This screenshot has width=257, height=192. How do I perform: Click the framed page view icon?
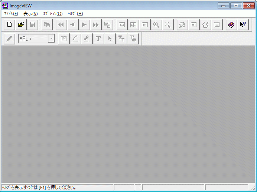pyautogui.click(x=217, y=25)
